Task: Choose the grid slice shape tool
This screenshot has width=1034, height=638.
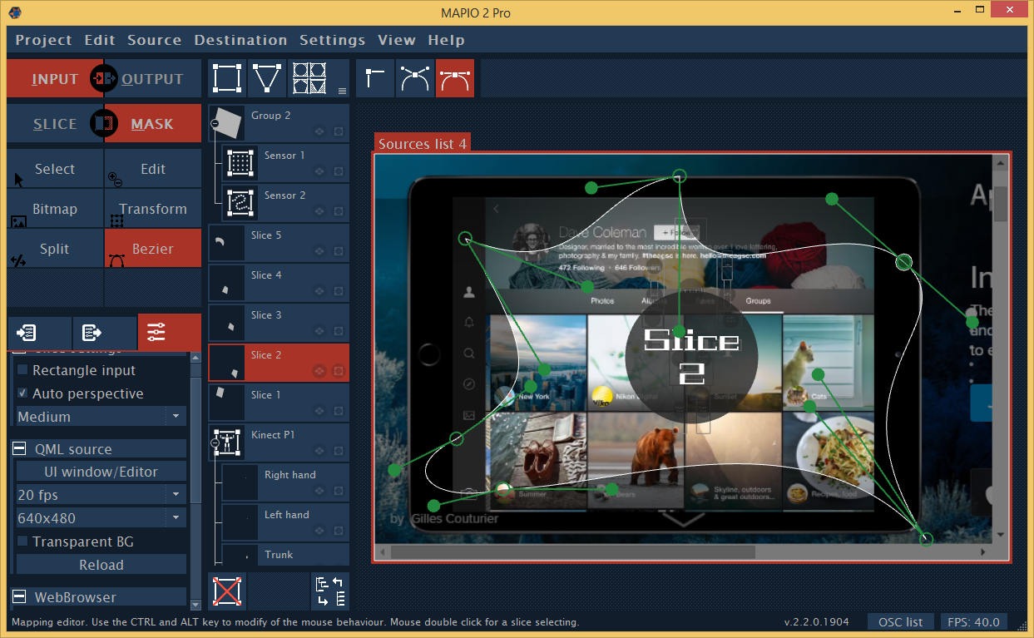Action: (x=309, y=78)
